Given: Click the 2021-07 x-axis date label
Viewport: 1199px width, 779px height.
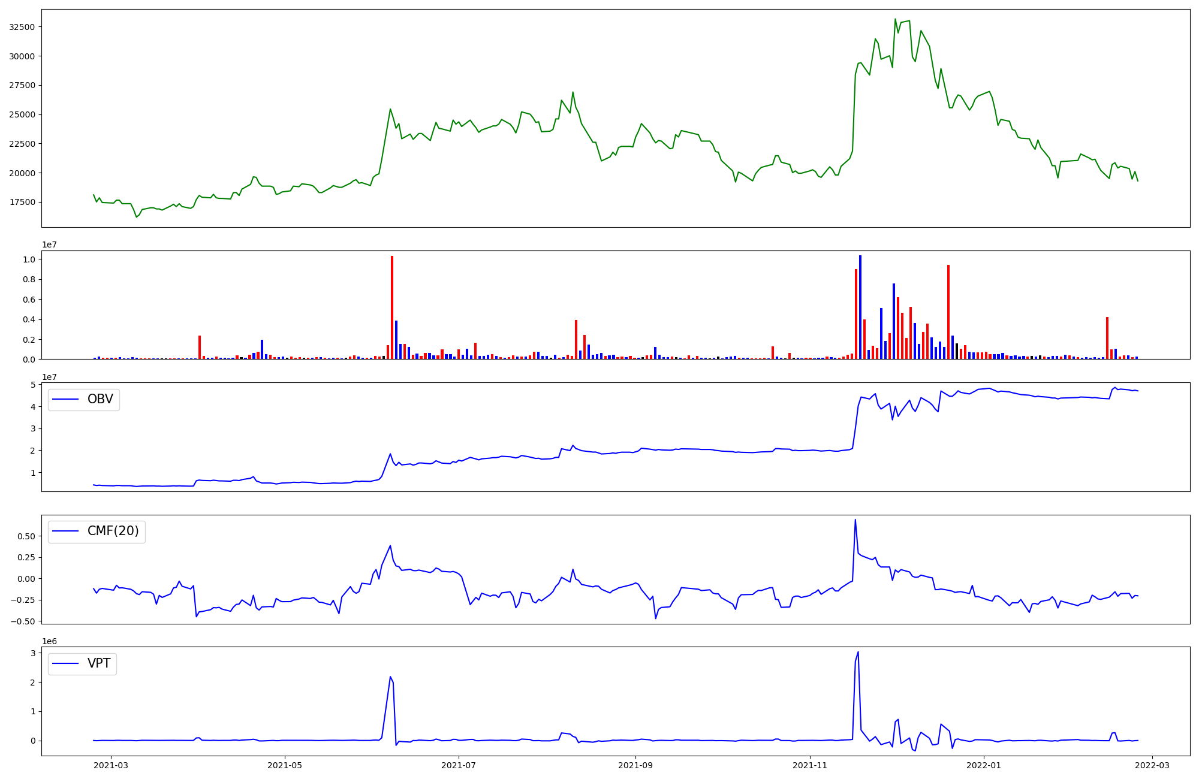Looking at the screenshot, I should point(459,765).
